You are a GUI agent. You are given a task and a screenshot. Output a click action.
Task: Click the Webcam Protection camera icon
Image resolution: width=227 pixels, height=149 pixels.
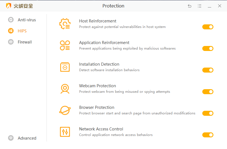coord(65,89)
